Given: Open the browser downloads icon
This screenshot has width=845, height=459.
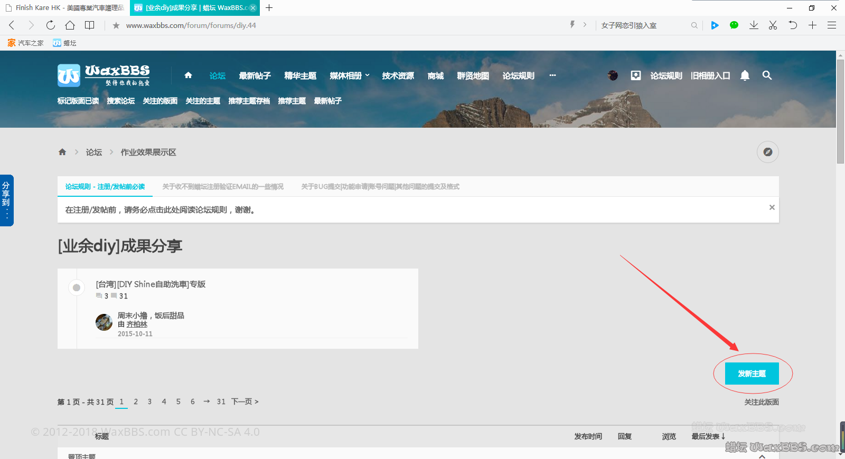Looking at the screenshot, I should [754, 25].
